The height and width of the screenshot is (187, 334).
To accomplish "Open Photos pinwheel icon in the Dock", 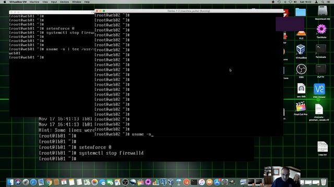I will click(x=94, y=182).
